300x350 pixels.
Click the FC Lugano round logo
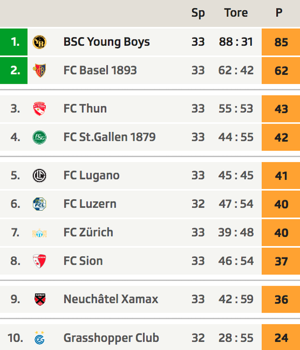click(39, 176)
